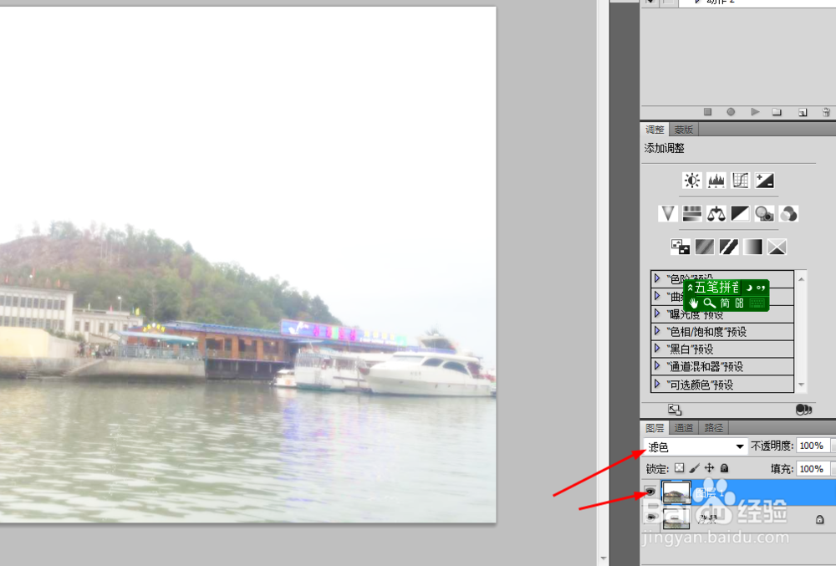836x566 pixels.
Task: Start recording an action
Action: 731,112
